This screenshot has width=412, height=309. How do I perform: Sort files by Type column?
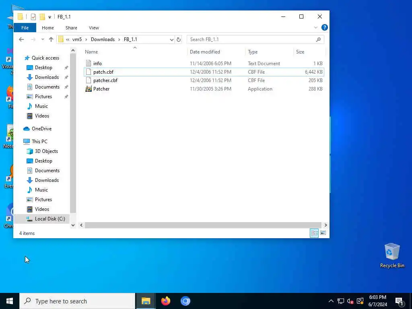253,52
